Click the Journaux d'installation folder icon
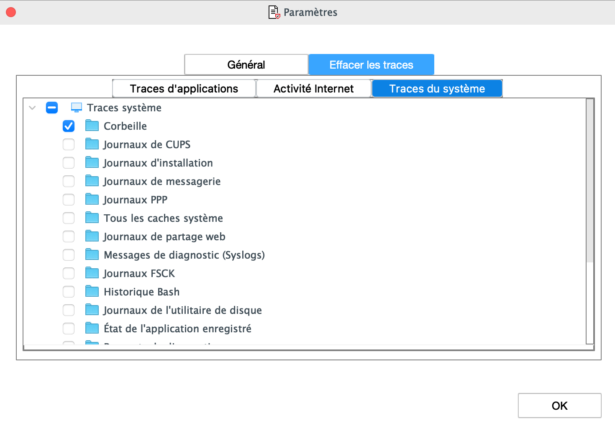Screen dimensions: 615x434 [92, 162]
